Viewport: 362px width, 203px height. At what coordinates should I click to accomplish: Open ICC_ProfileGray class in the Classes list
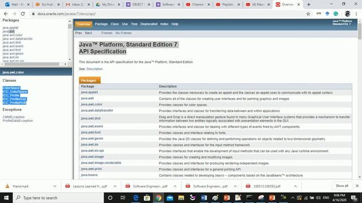click(x=14, y=99)
